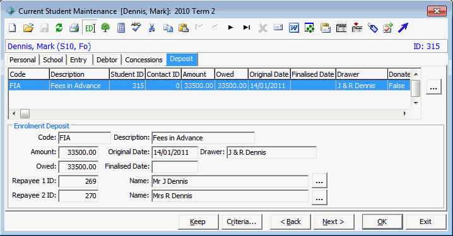Click the blue diagonal arrow icon
This screenshot has width=453, height=236.
403,28
